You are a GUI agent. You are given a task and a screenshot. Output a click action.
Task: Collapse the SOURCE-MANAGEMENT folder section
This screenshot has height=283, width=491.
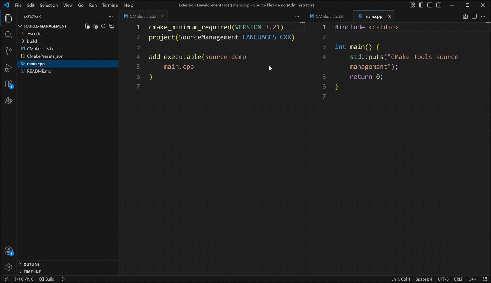click(x=45, y=26)
